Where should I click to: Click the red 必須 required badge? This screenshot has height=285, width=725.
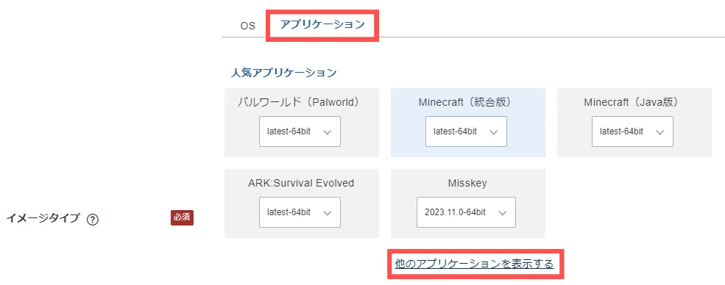183,218
